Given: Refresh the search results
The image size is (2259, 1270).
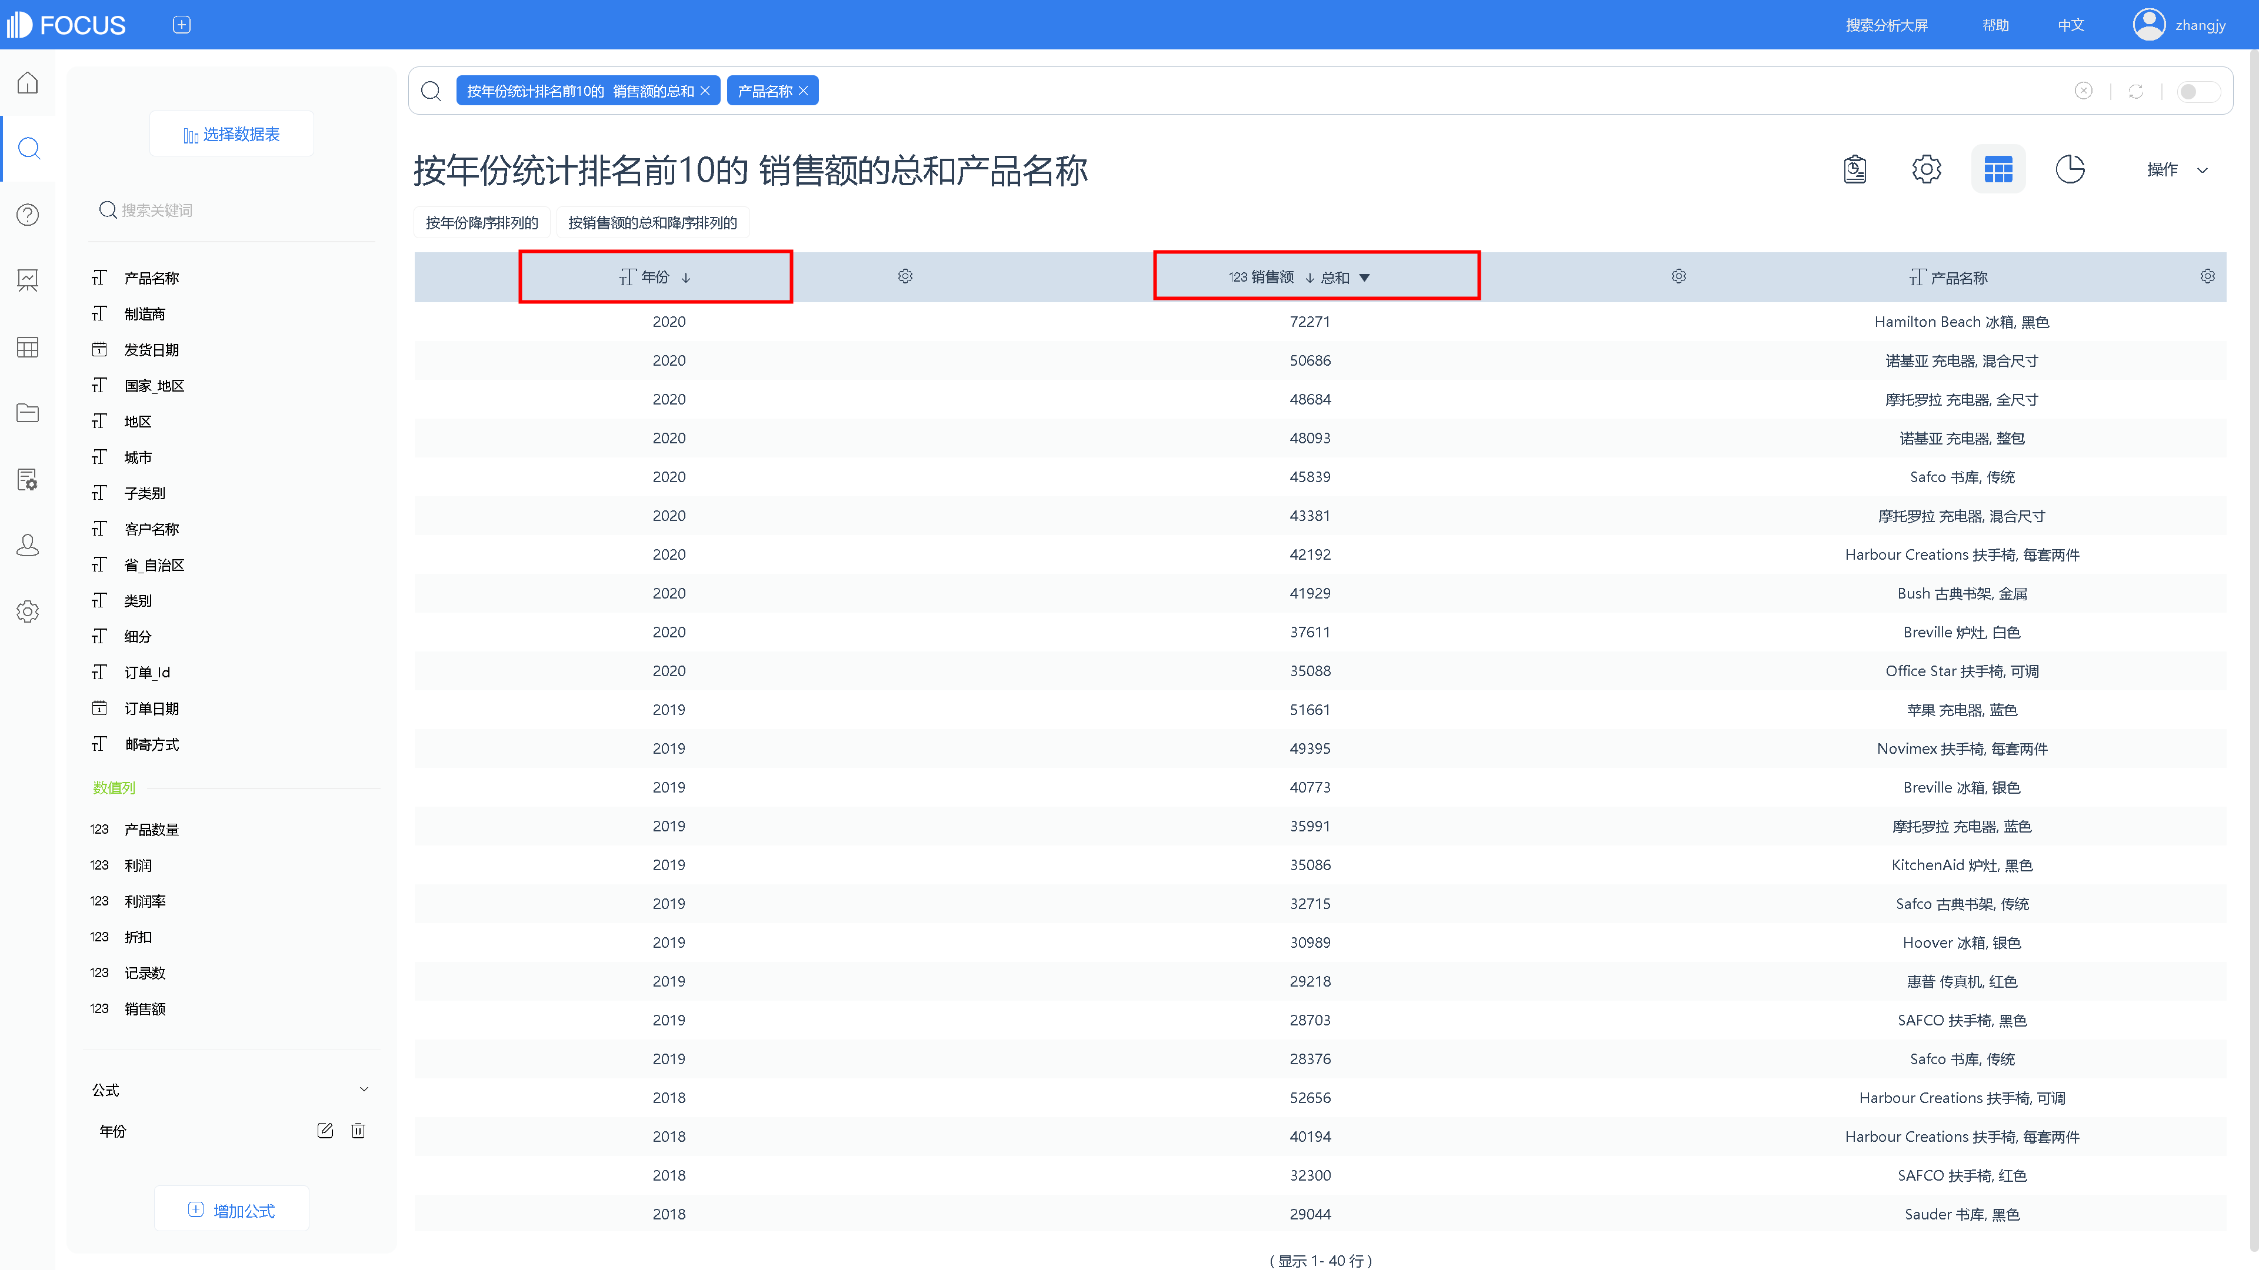Looking at the screenshot, I should point(2136,91).
